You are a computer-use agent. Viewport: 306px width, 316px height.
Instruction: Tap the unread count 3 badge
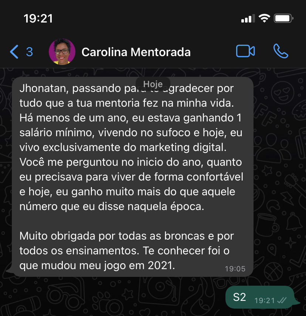30,52
